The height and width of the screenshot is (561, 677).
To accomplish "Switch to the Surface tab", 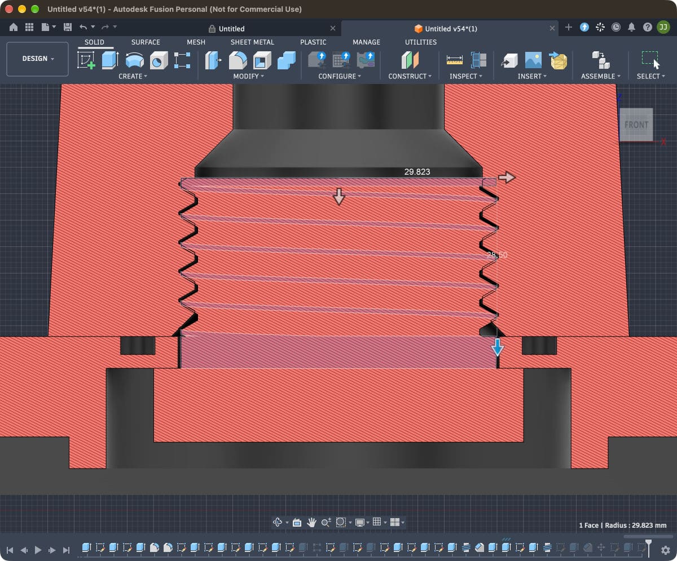I will coord(146,42).
